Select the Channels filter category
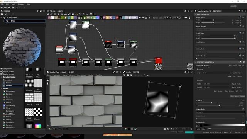 click(9, 100)
